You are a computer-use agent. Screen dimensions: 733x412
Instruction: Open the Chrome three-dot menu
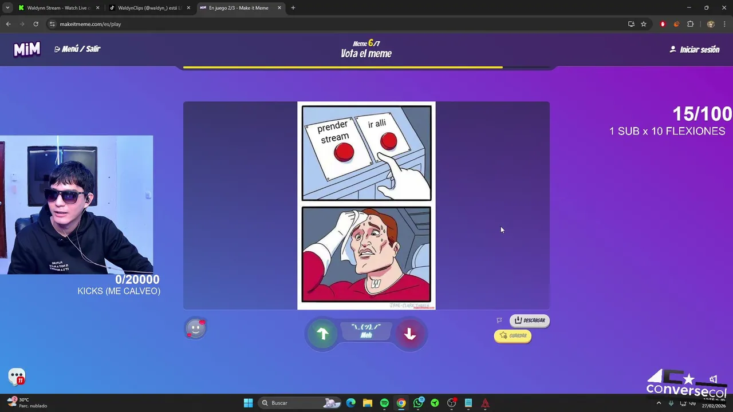[725, 24]
